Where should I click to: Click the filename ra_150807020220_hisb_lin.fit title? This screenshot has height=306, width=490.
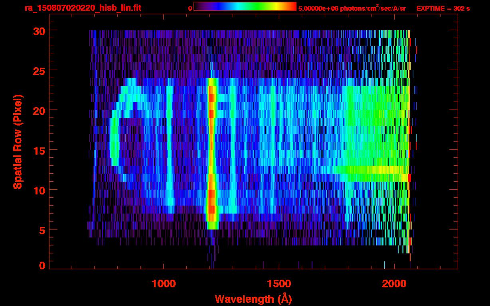point(83,8)
